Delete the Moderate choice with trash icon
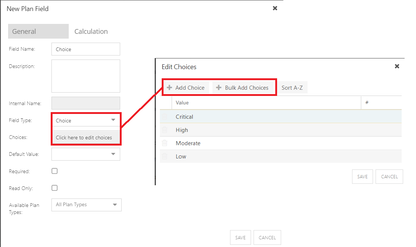The image size is (416, 247). (165, 143)
